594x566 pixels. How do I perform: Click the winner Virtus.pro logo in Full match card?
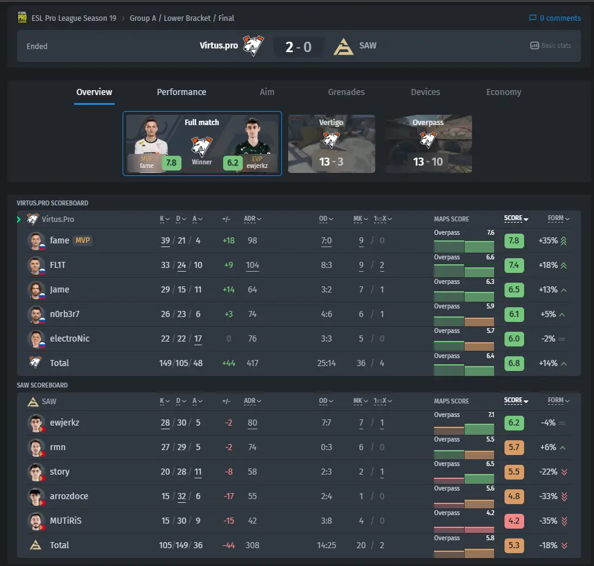point(202,146)
